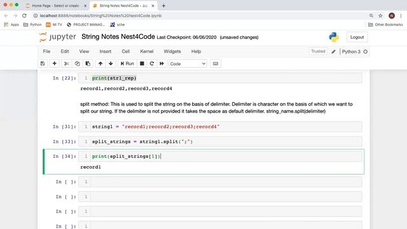Run the selected cell
The width and height of the screenshot is (407, 229).
tap(127, 64)
